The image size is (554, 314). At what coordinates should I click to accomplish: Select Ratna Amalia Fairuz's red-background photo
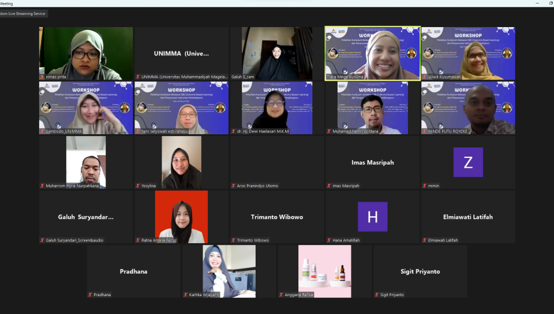tap(182, 217)
